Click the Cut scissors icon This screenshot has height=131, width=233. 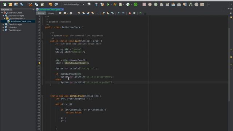[x=30, y=4]
